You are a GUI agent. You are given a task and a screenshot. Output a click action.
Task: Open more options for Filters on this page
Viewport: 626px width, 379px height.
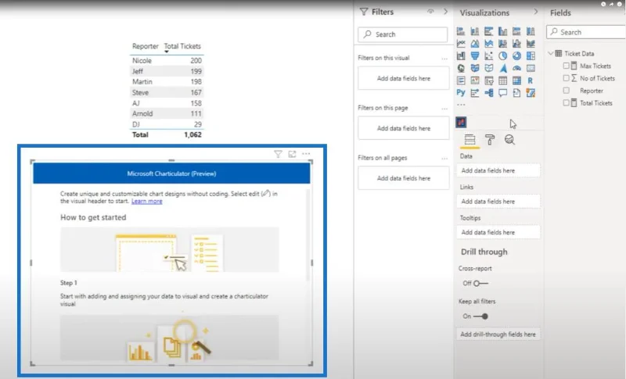click(x=444, y=109)
